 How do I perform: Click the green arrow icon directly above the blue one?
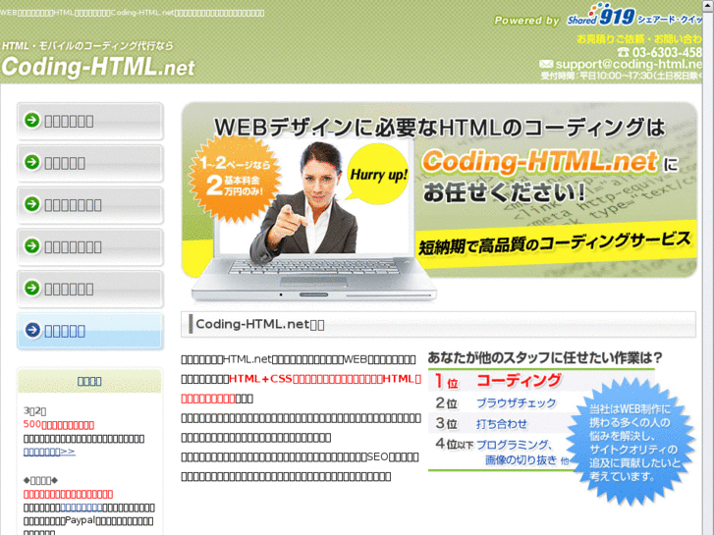click(32, 288)
